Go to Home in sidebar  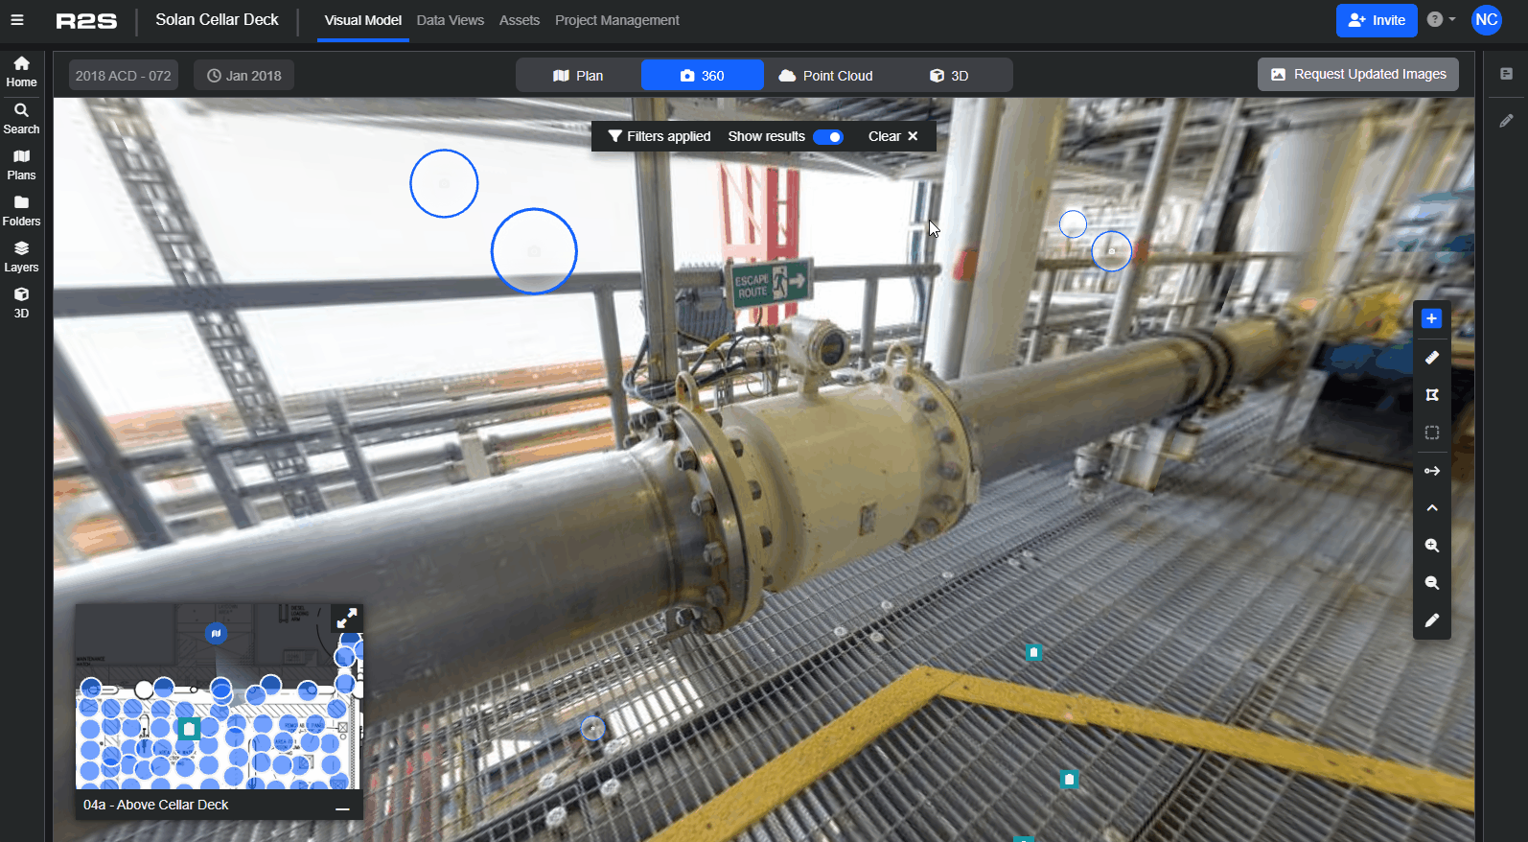(x=21, y=72)
